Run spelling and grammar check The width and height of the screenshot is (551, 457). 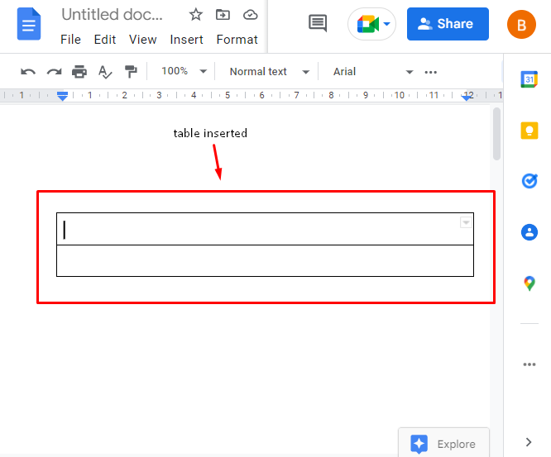pos(105,72)
